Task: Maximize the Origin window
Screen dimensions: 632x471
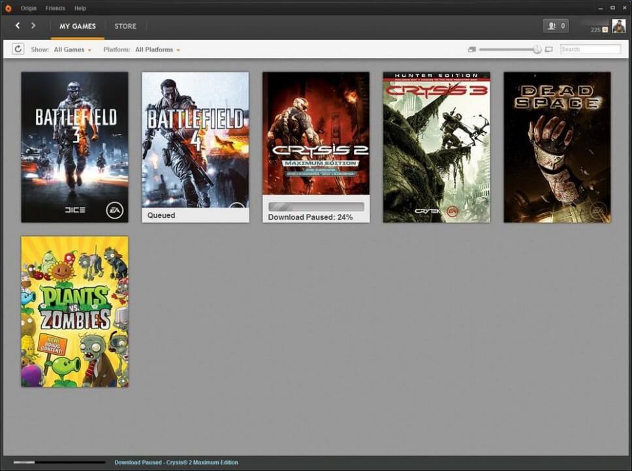Action: 612,8
